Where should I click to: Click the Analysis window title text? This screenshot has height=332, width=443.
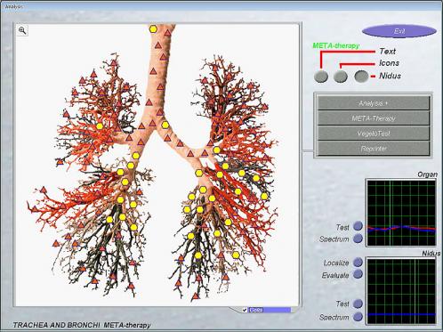(13, 6)
